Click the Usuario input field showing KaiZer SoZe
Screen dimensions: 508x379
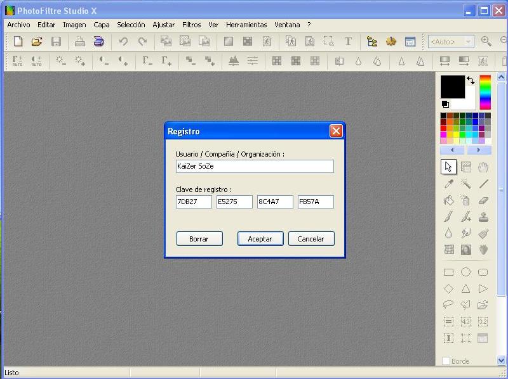254,166
